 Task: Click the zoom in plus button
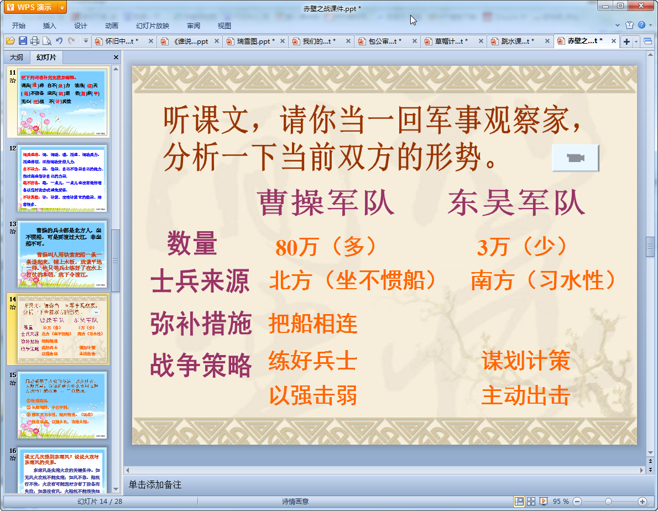642,502
